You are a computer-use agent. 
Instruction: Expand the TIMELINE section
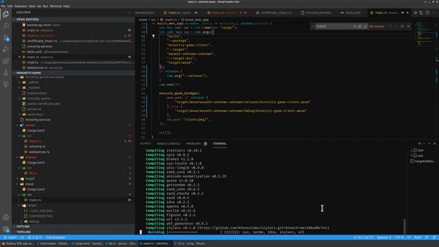pos(74,232)
